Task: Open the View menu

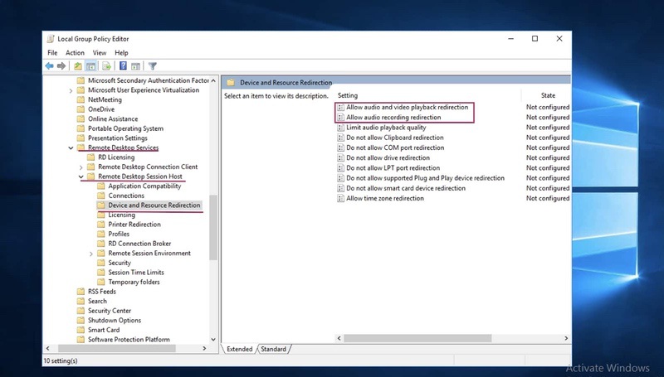Action: pos(100,53)
